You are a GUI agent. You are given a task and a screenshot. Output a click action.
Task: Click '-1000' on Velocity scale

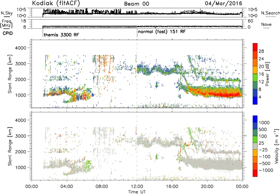pos(266,170)
